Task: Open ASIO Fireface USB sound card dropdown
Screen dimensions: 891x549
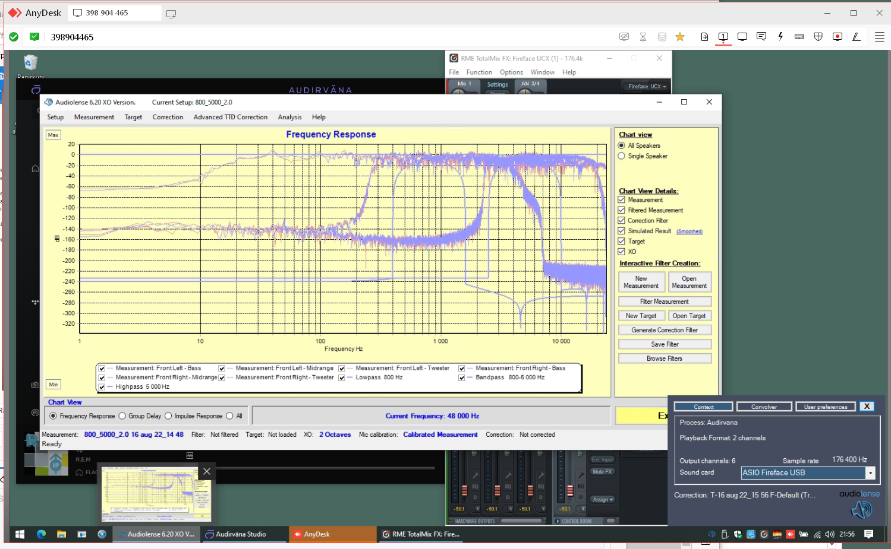Action: (x=870, y=473)
